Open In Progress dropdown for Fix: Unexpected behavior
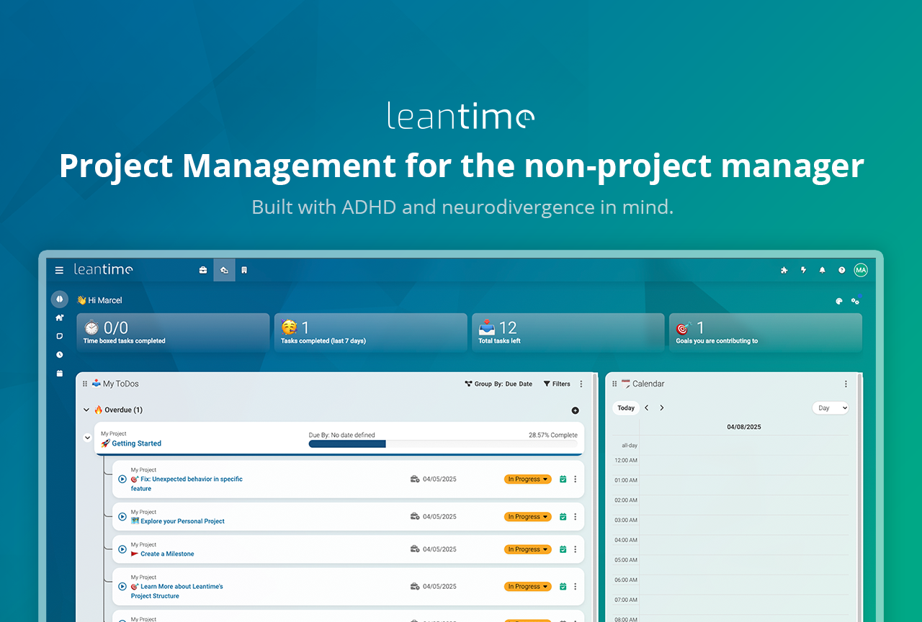Viewport: 922px width, 622px height. [528, 479]
